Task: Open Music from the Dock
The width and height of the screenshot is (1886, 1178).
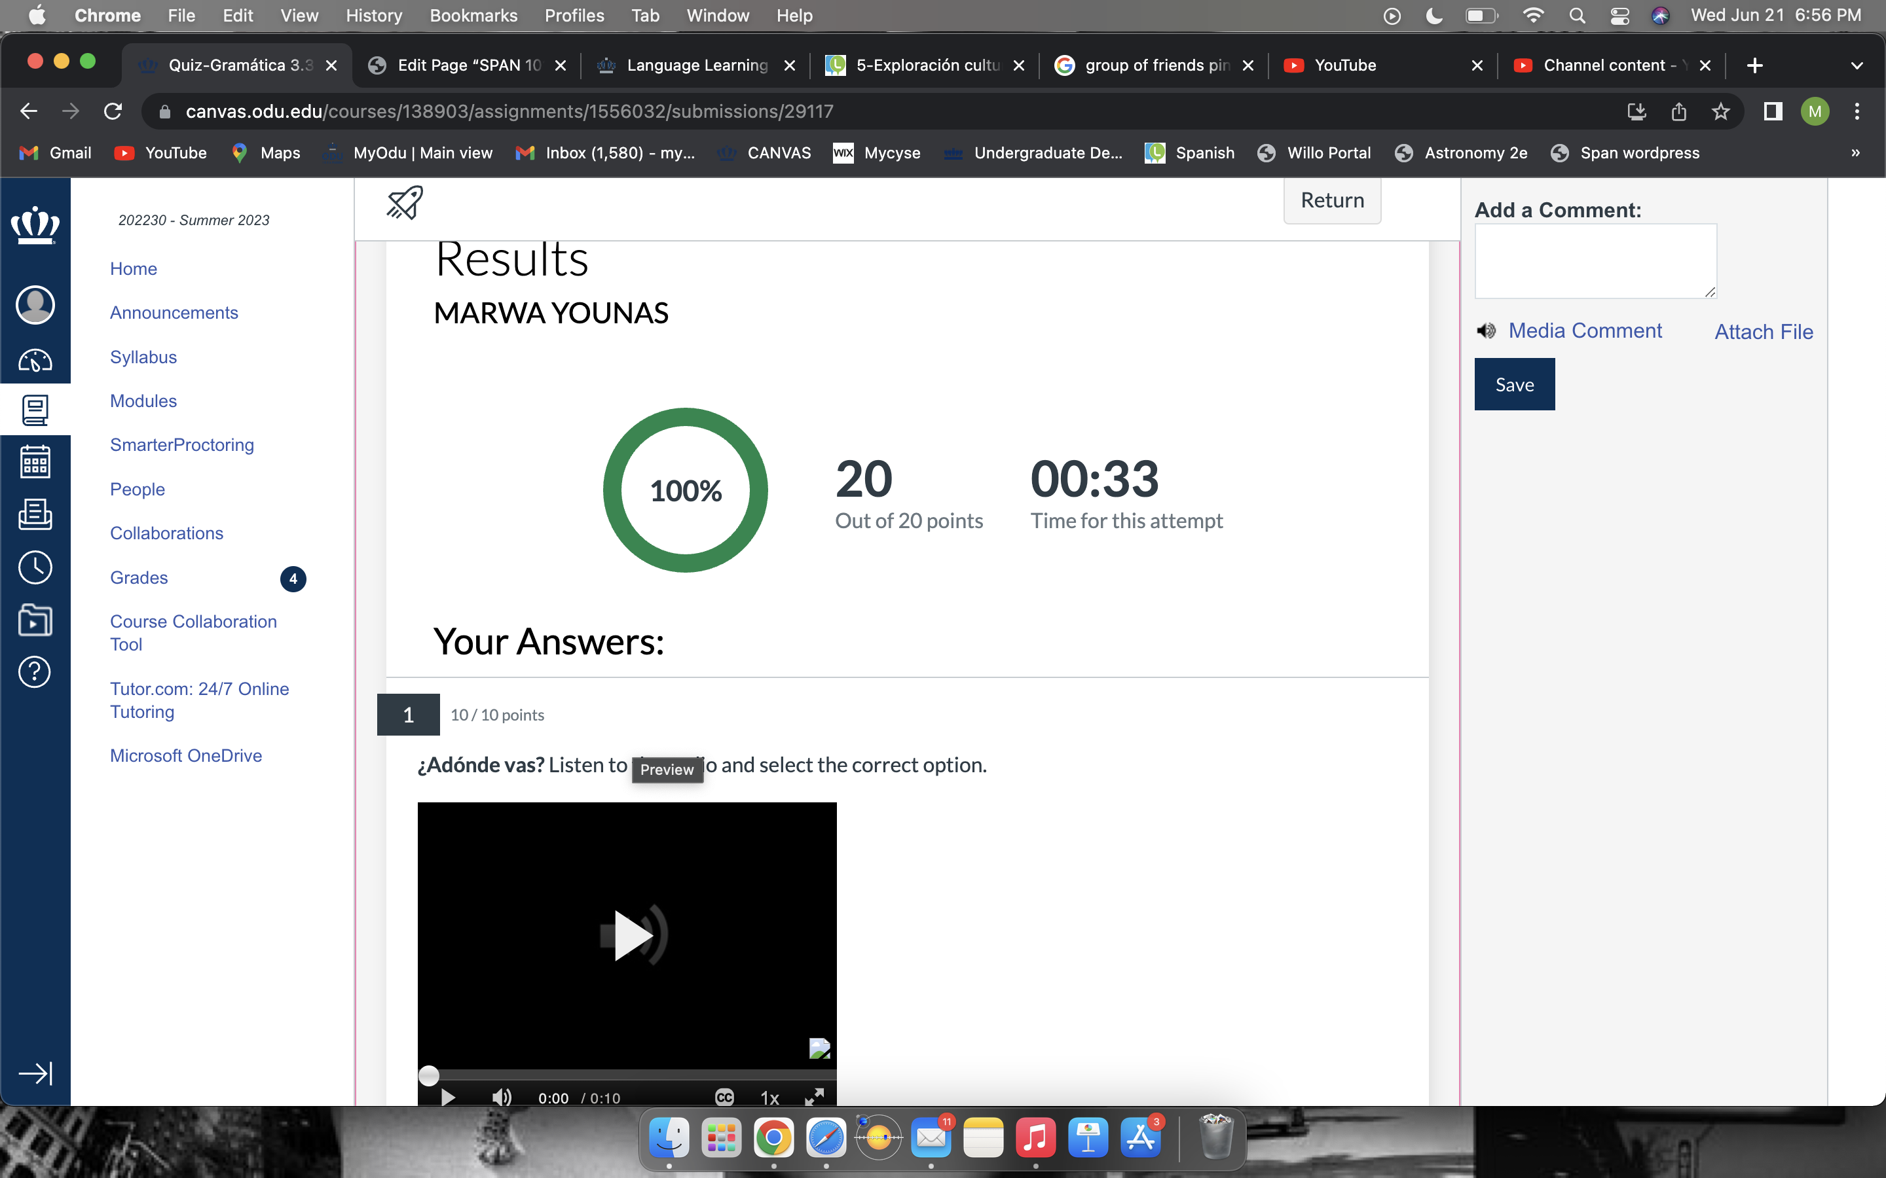Action: tap(1036, 1138)
